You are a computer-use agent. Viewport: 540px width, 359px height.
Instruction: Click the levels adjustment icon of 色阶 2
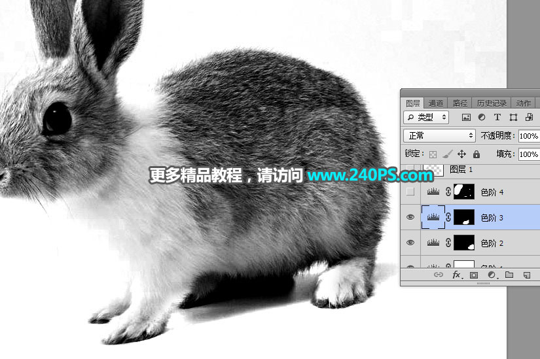433,243
